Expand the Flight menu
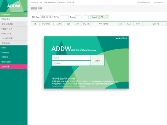The width and height of the screenshot is (167, 125). [14, 47]
